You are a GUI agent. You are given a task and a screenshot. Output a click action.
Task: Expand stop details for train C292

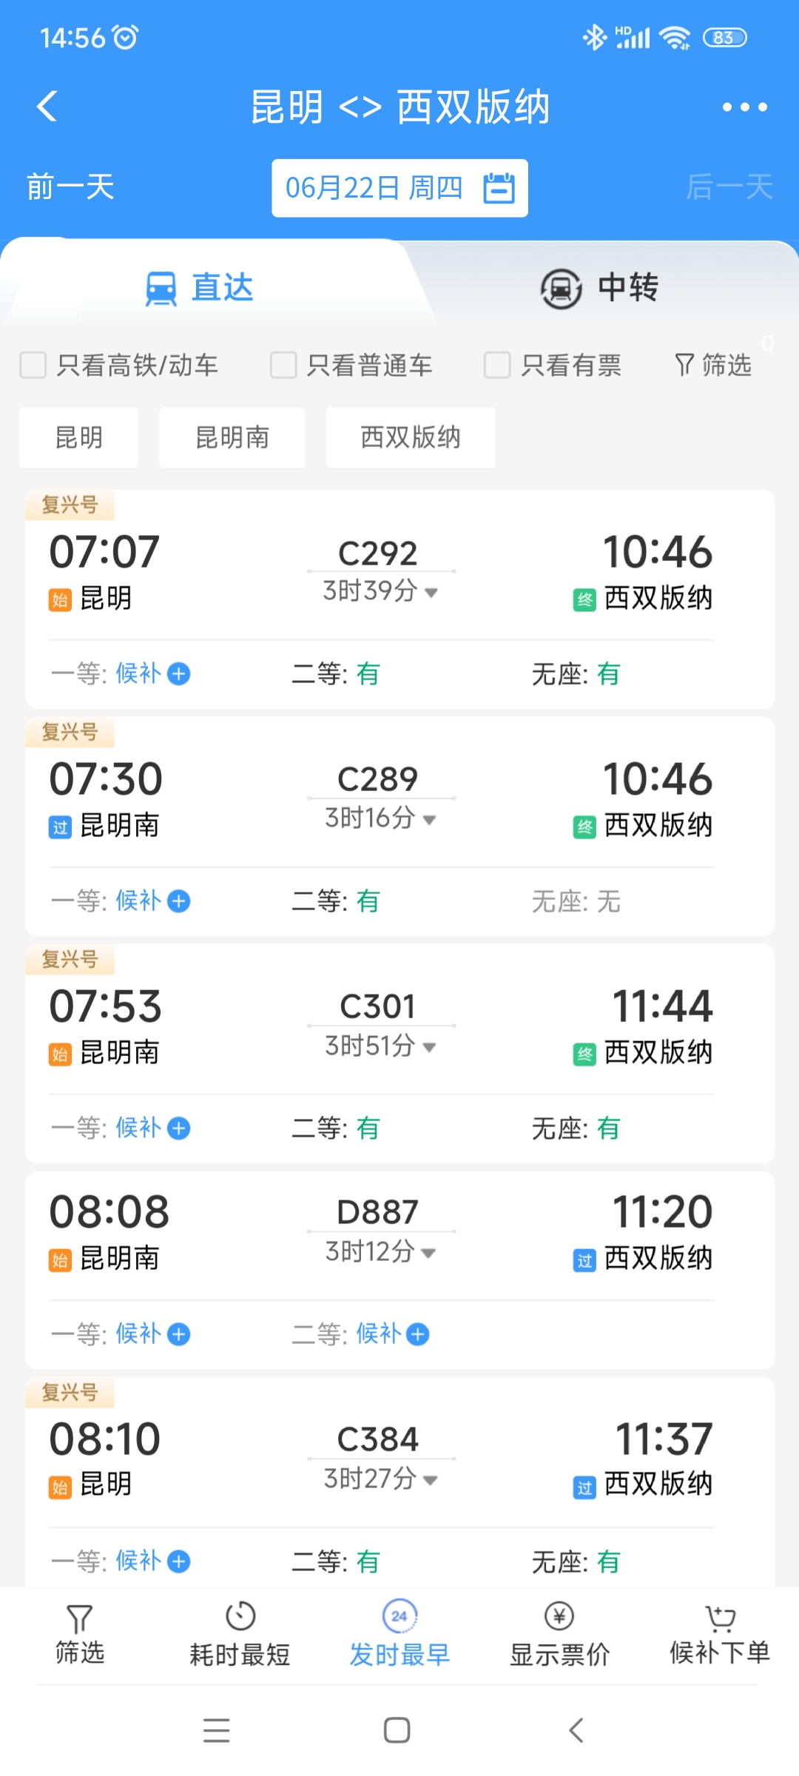coord(431,592)
